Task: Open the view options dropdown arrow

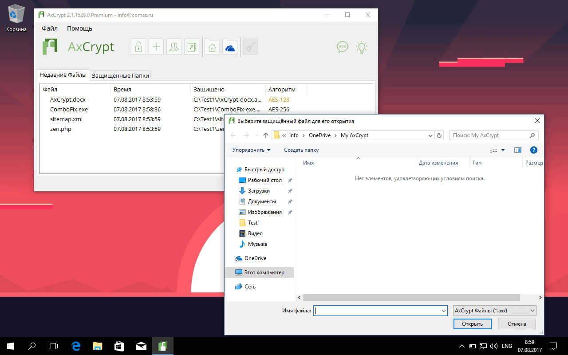Action: point(503,150)
